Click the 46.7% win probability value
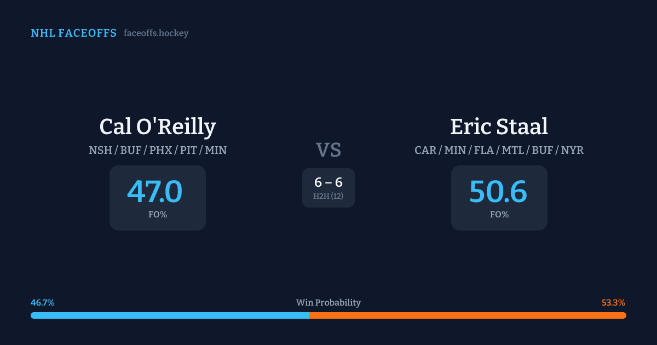 pos(43,303)
